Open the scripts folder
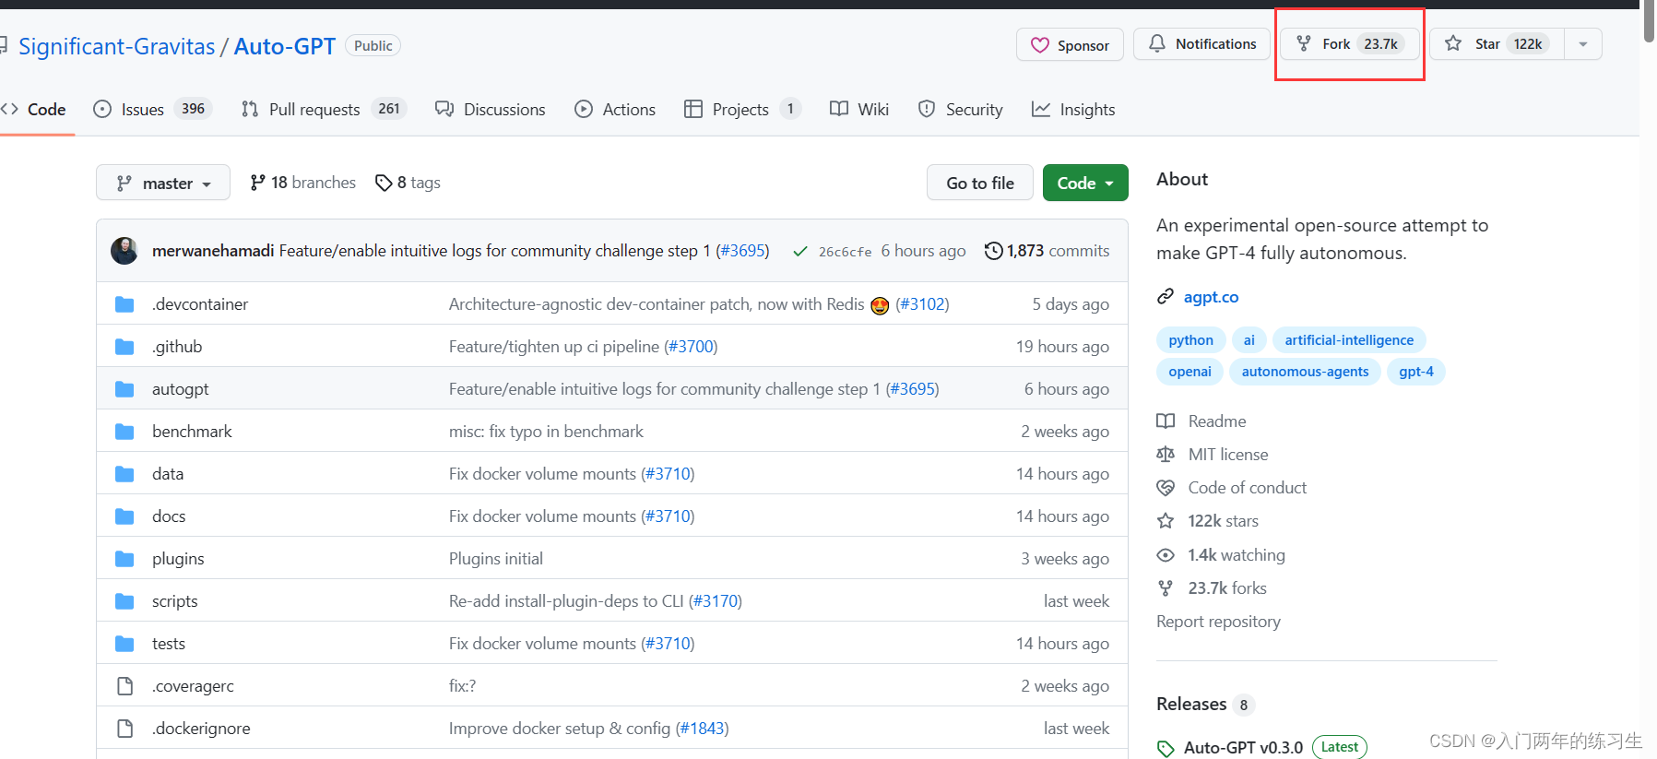Screen dimensions: 1657x759 coord(175,601)
